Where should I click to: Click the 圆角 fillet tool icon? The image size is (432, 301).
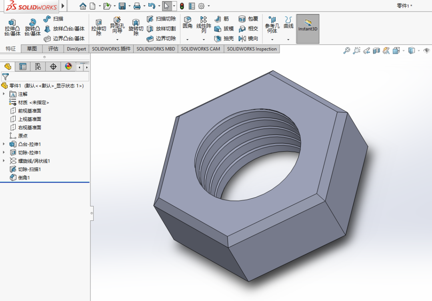point(188,22)
